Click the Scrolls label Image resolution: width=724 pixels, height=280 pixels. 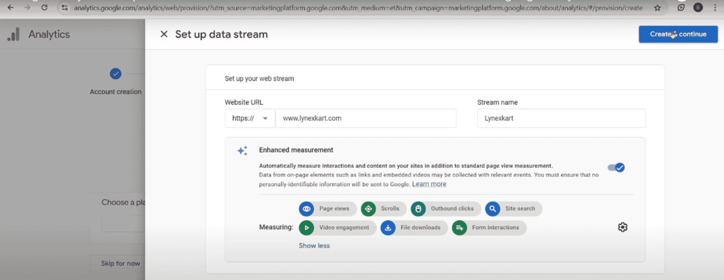pyautogui.click(x=390, y=209)
